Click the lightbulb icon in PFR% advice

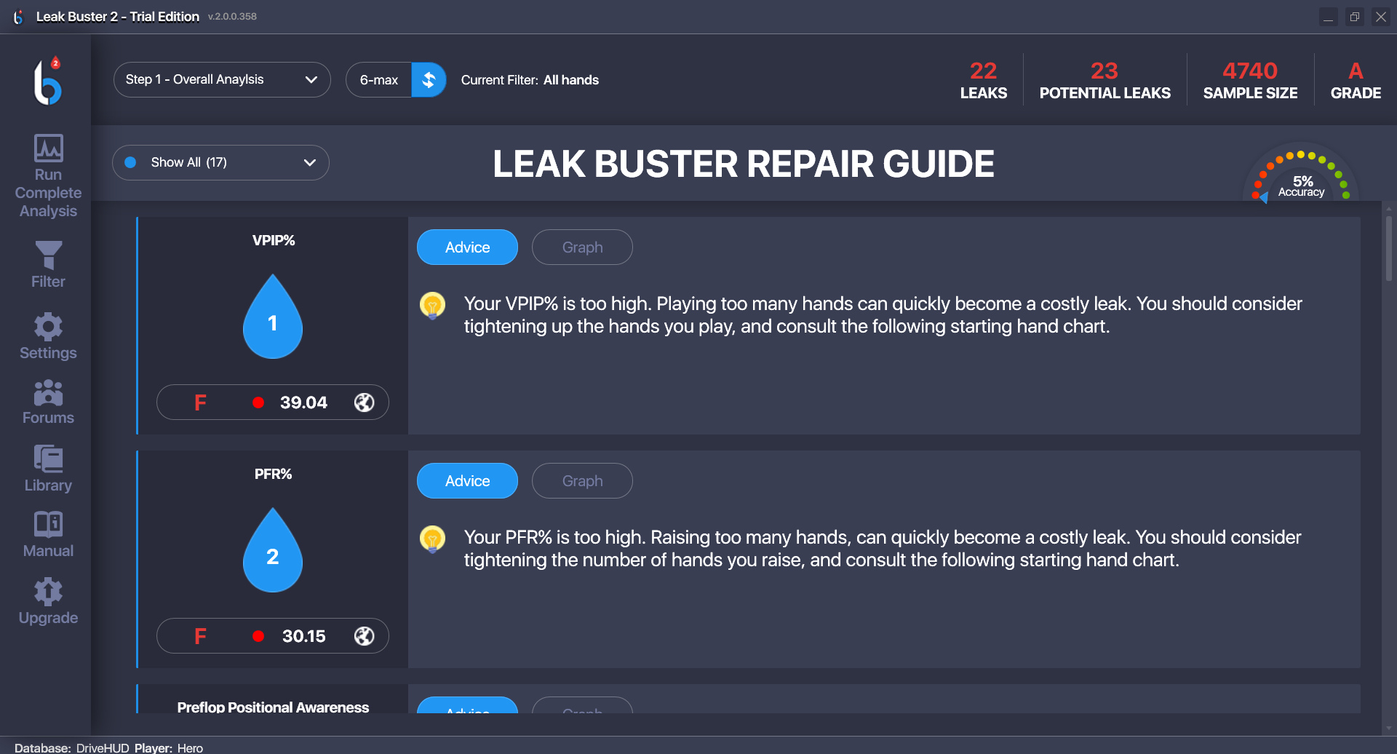click(x=432, y=539)
